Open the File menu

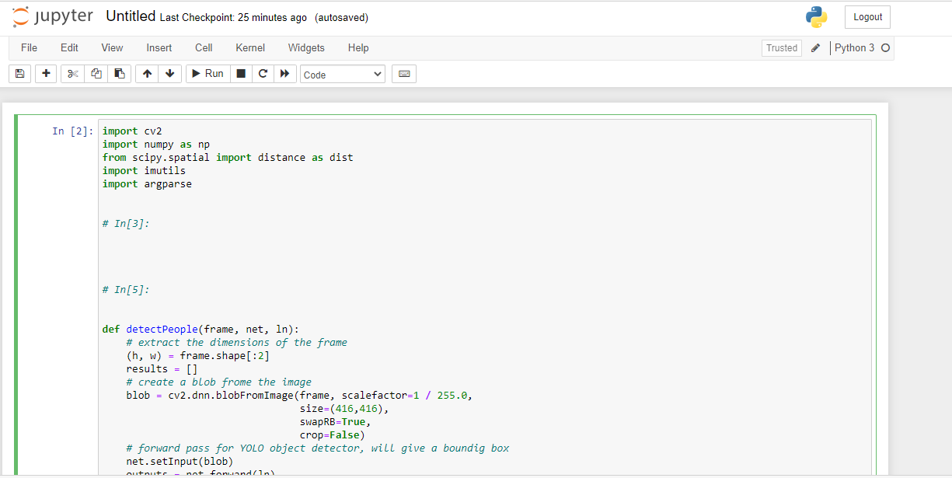pos(29,47)
